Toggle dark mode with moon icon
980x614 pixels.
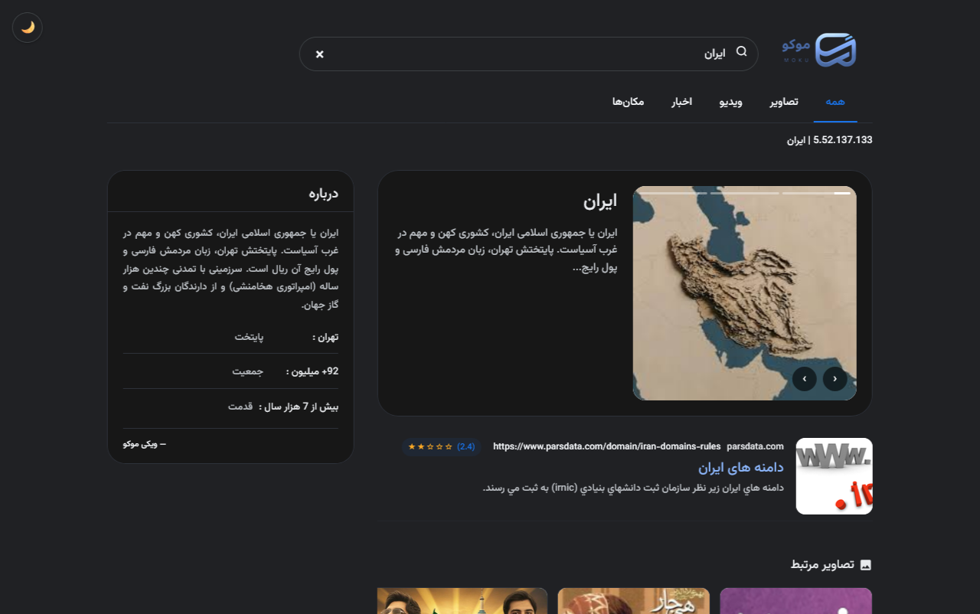pyautogui.click(x=28, y=28)
